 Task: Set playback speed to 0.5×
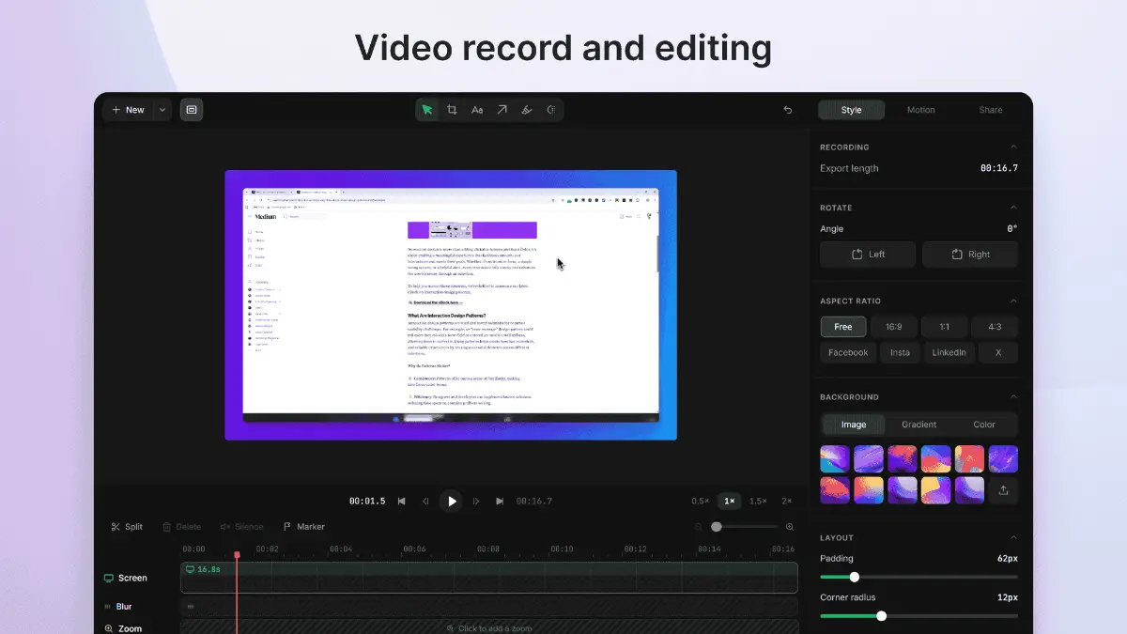(x=701, y=502)
